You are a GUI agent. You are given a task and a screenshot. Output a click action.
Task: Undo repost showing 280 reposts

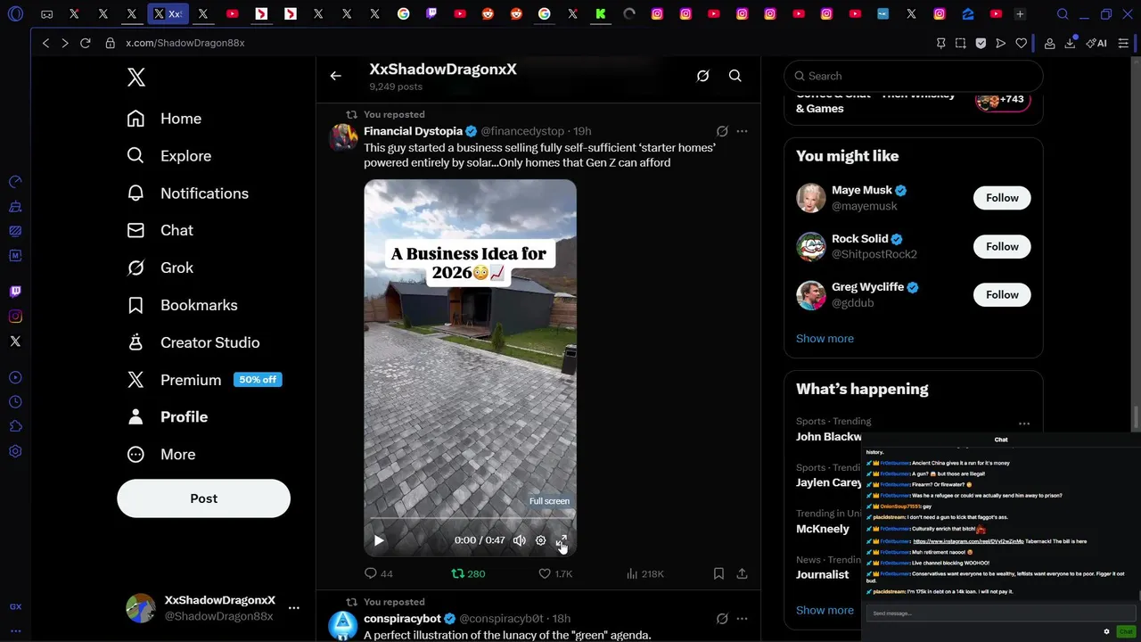tap(467, 573)
